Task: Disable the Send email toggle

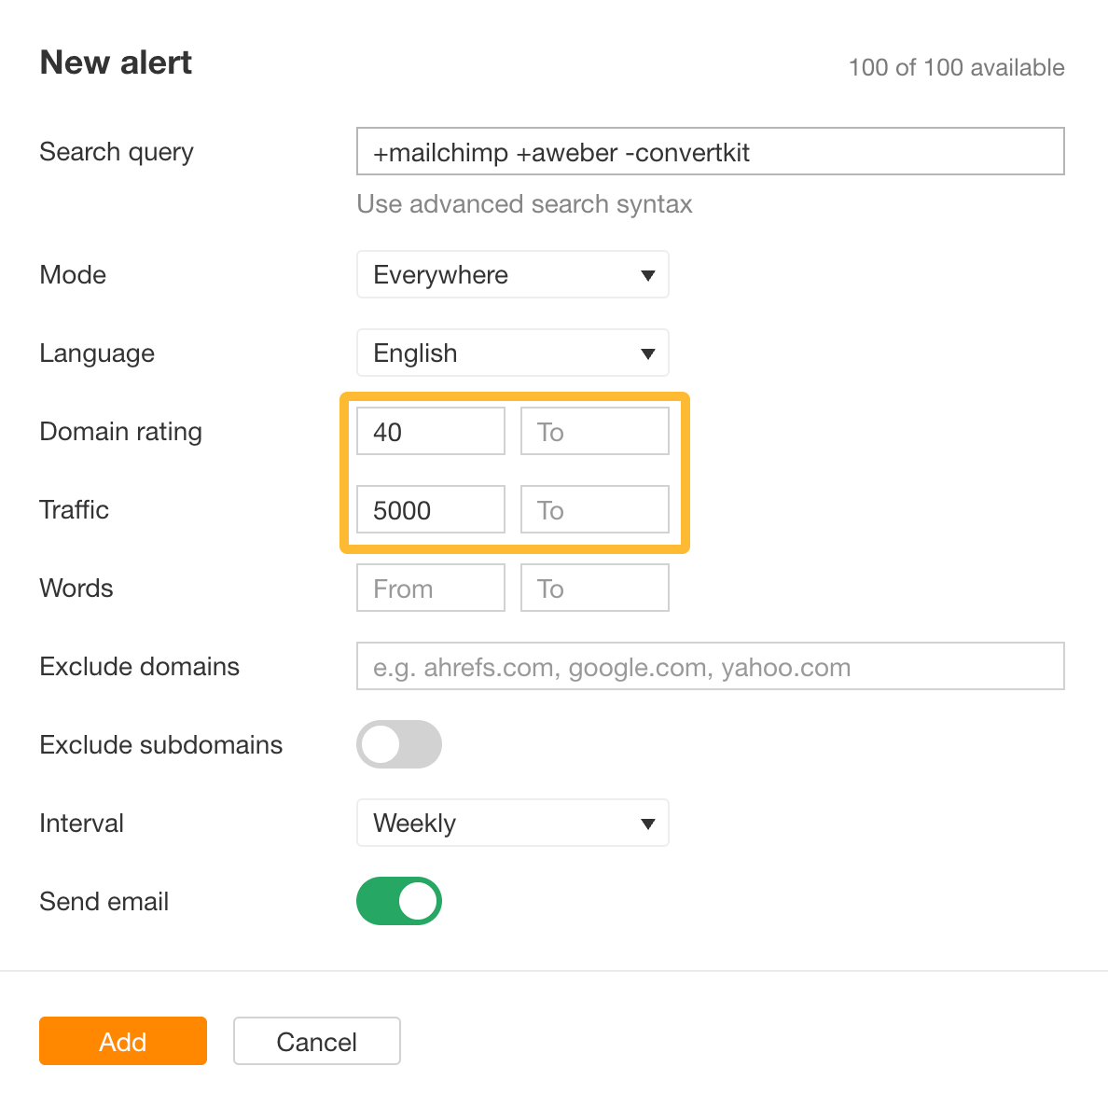Action: (x=398, y=901)
